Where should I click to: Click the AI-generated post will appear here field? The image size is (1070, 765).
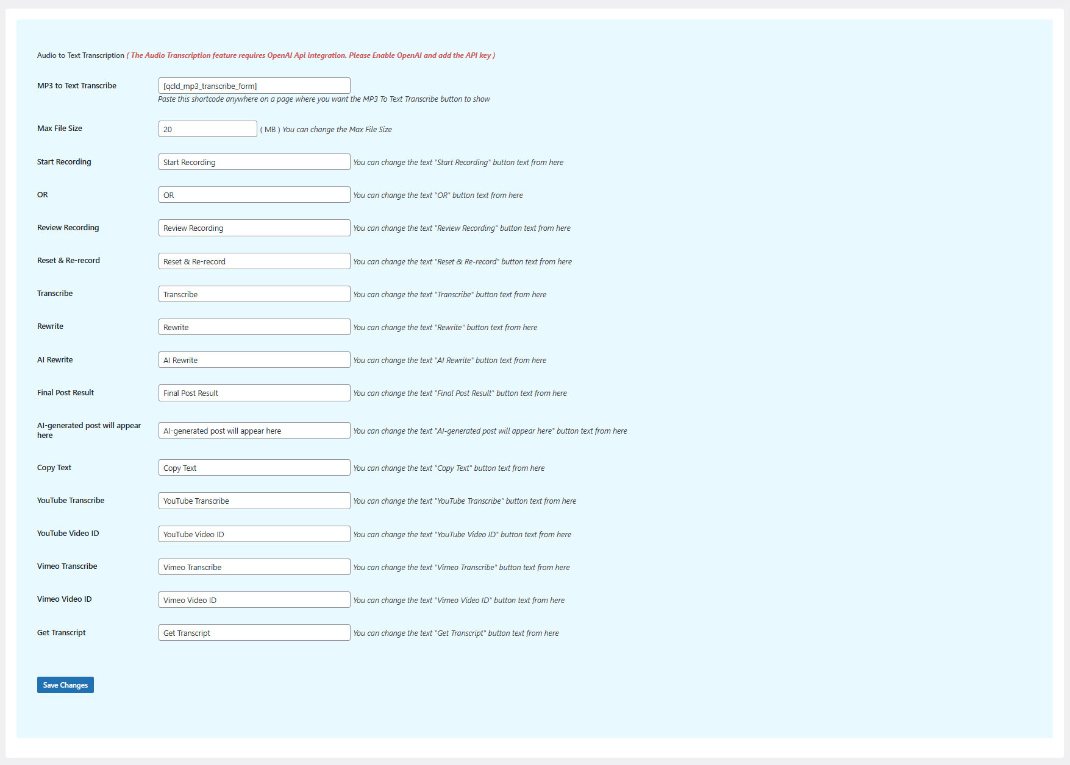pos(254,431)
